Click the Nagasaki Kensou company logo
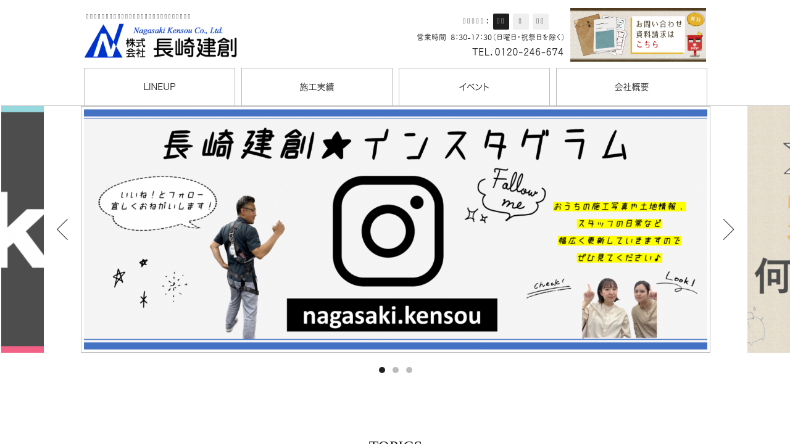This screenshot has width=790, height=444. pos(160,41)
